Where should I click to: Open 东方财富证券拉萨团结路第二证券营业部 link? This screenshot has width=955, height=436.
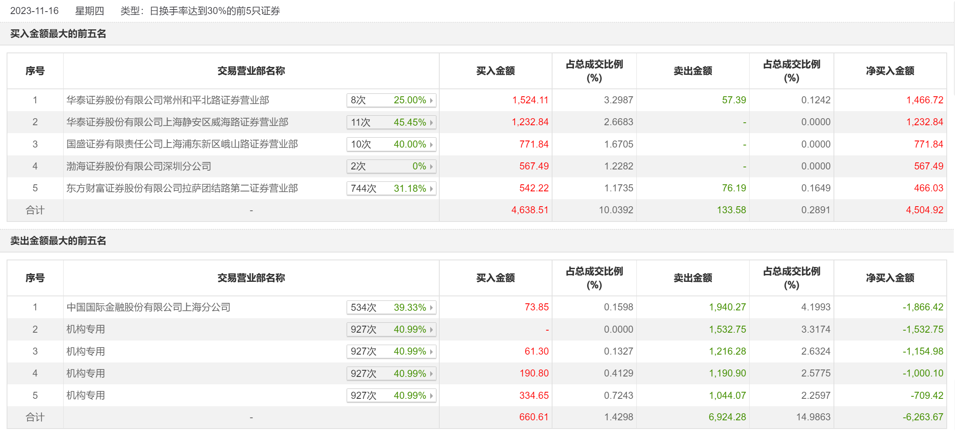coord(182,188)
